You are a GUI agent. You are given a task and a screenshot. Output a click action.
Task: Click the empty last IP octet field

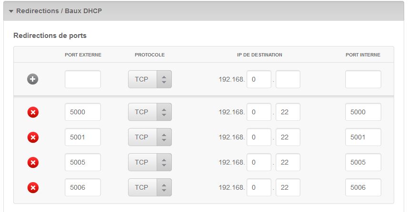tap(288, 79)
